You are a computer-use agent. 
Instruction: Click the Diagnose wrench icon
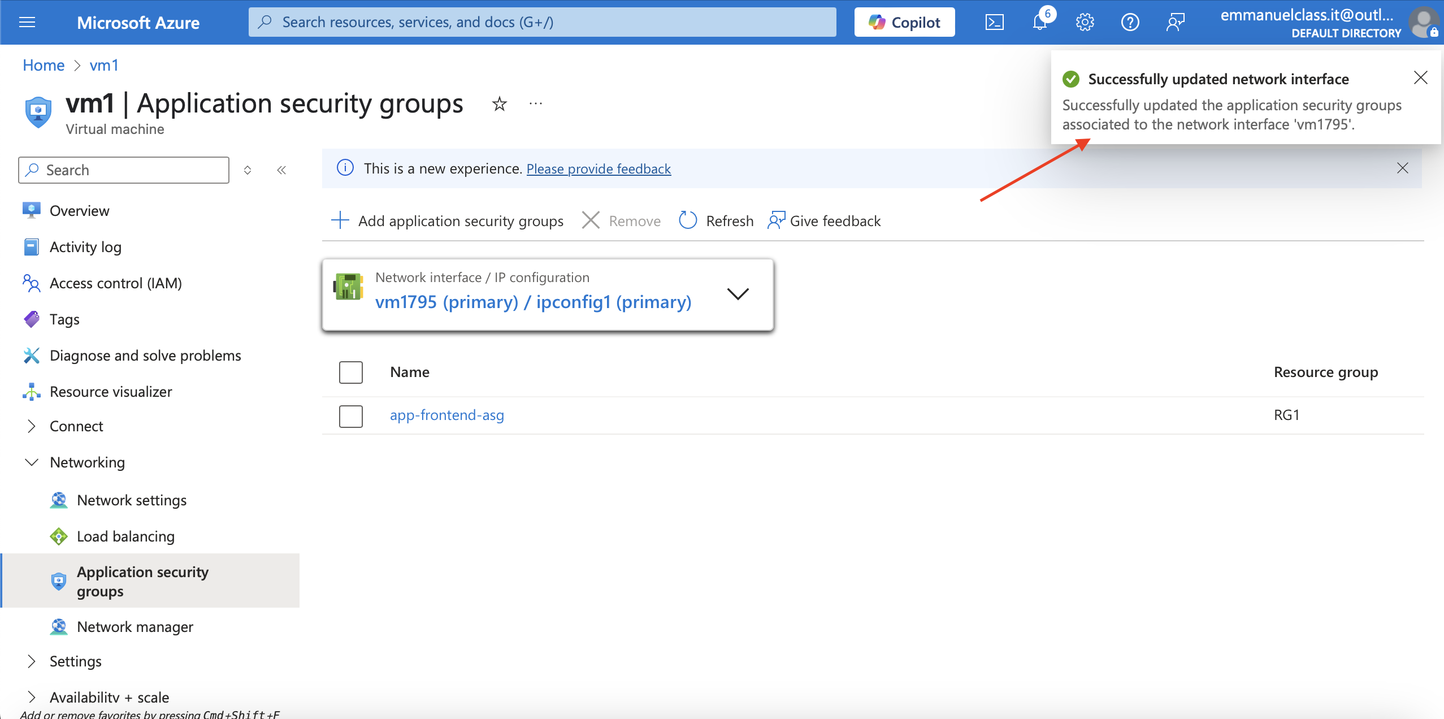[x=32, y=356]
